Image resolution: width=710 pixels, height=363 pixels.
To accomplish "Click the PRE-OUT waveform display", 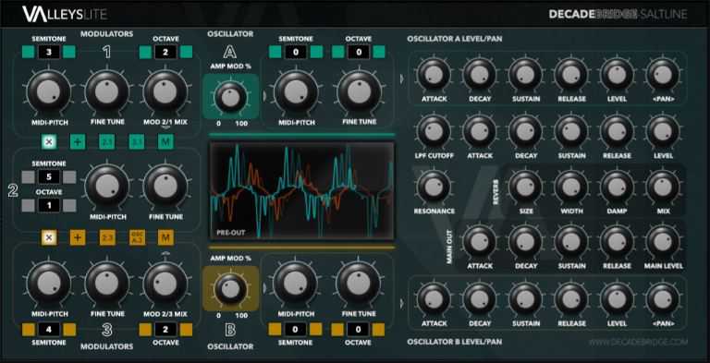I will pos(301,190).
